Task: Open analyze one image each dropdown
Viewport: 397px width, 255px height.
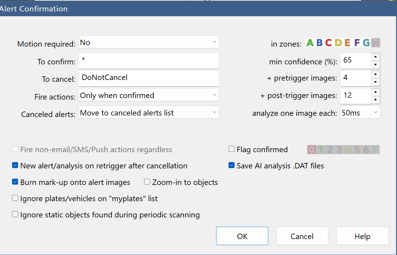Action: pos(375,112)
